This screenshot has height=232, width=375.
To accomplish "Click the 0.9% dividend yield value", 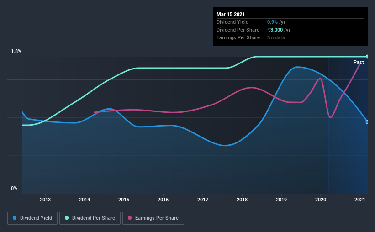I will pos(272,22).
